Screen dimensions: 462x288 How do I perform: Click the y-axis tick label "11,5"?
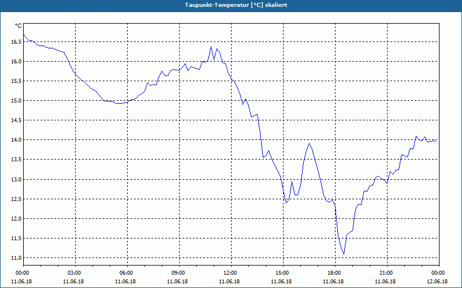pos(16,238)
